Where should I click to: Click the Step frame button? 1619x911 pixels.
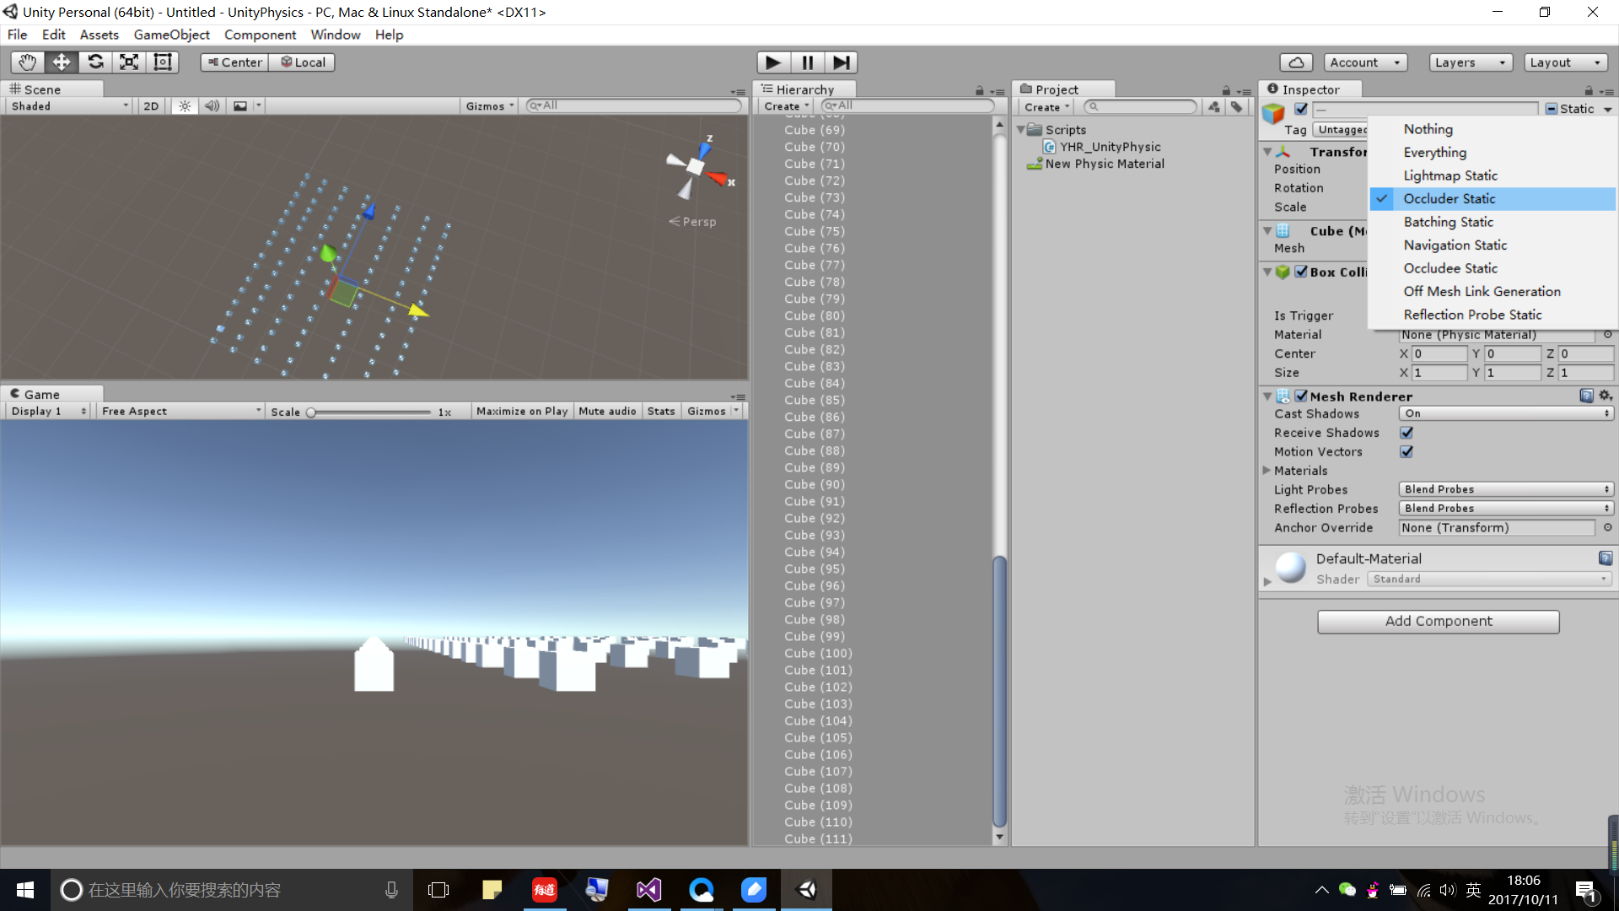click(841, 62)
